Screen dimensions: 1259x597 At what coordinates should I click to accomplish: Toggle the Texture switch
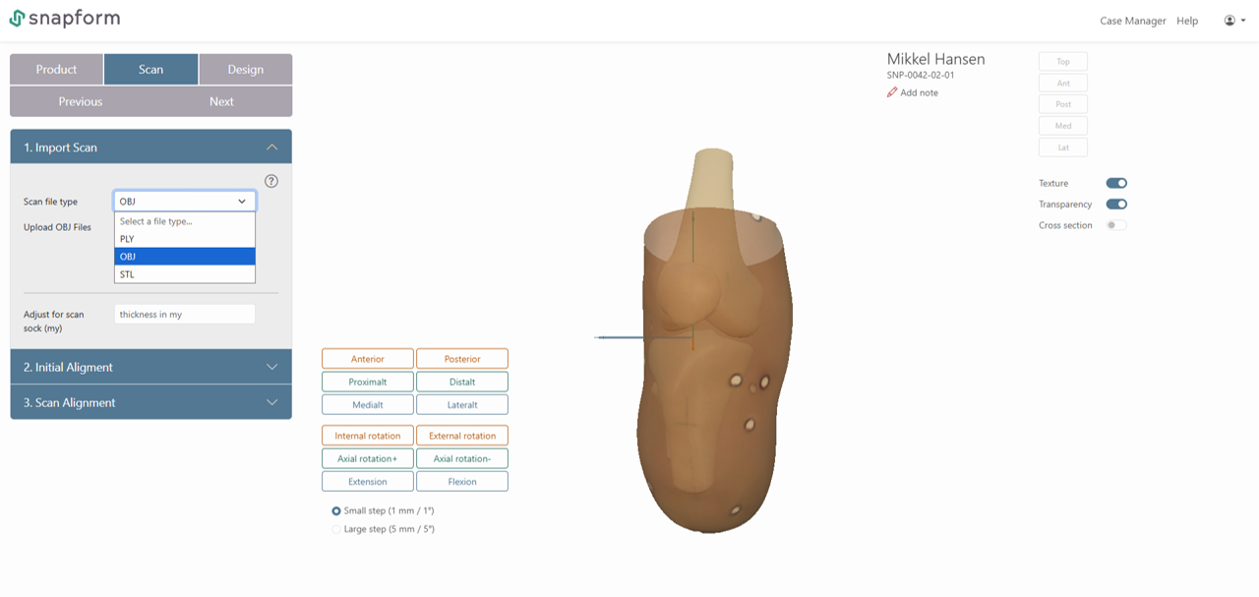(x=1116, y=183)
